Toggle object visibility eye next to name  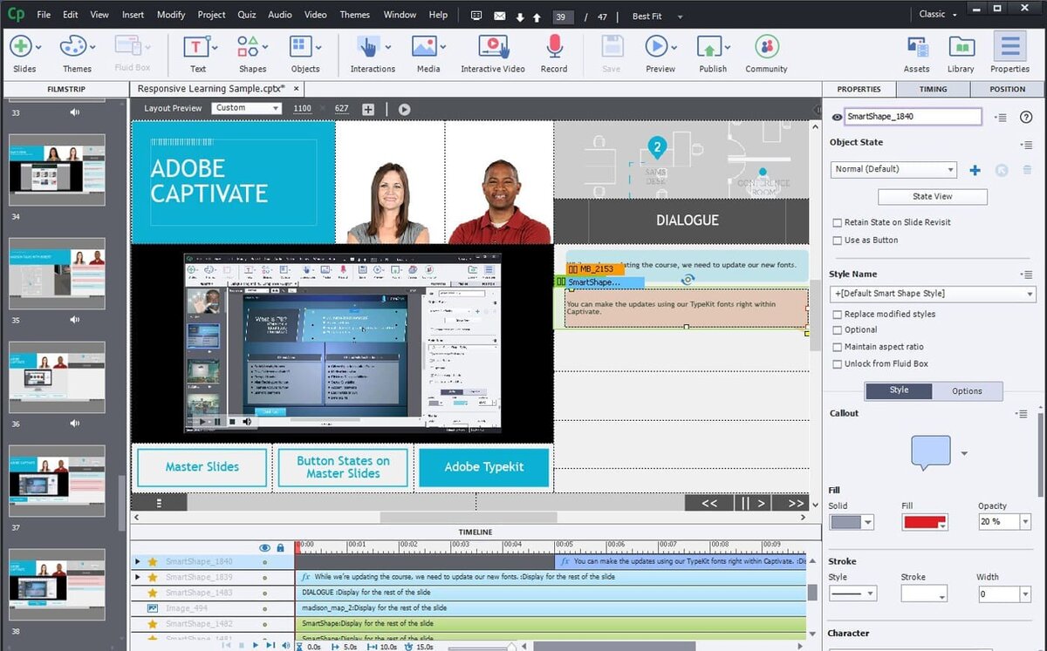pos(837,117)
